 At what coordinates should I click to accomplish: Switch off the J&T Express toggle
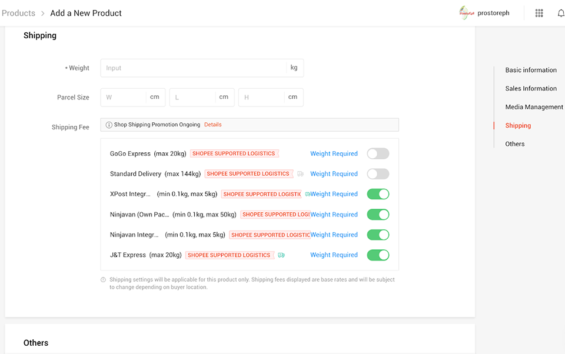point(378,255)
